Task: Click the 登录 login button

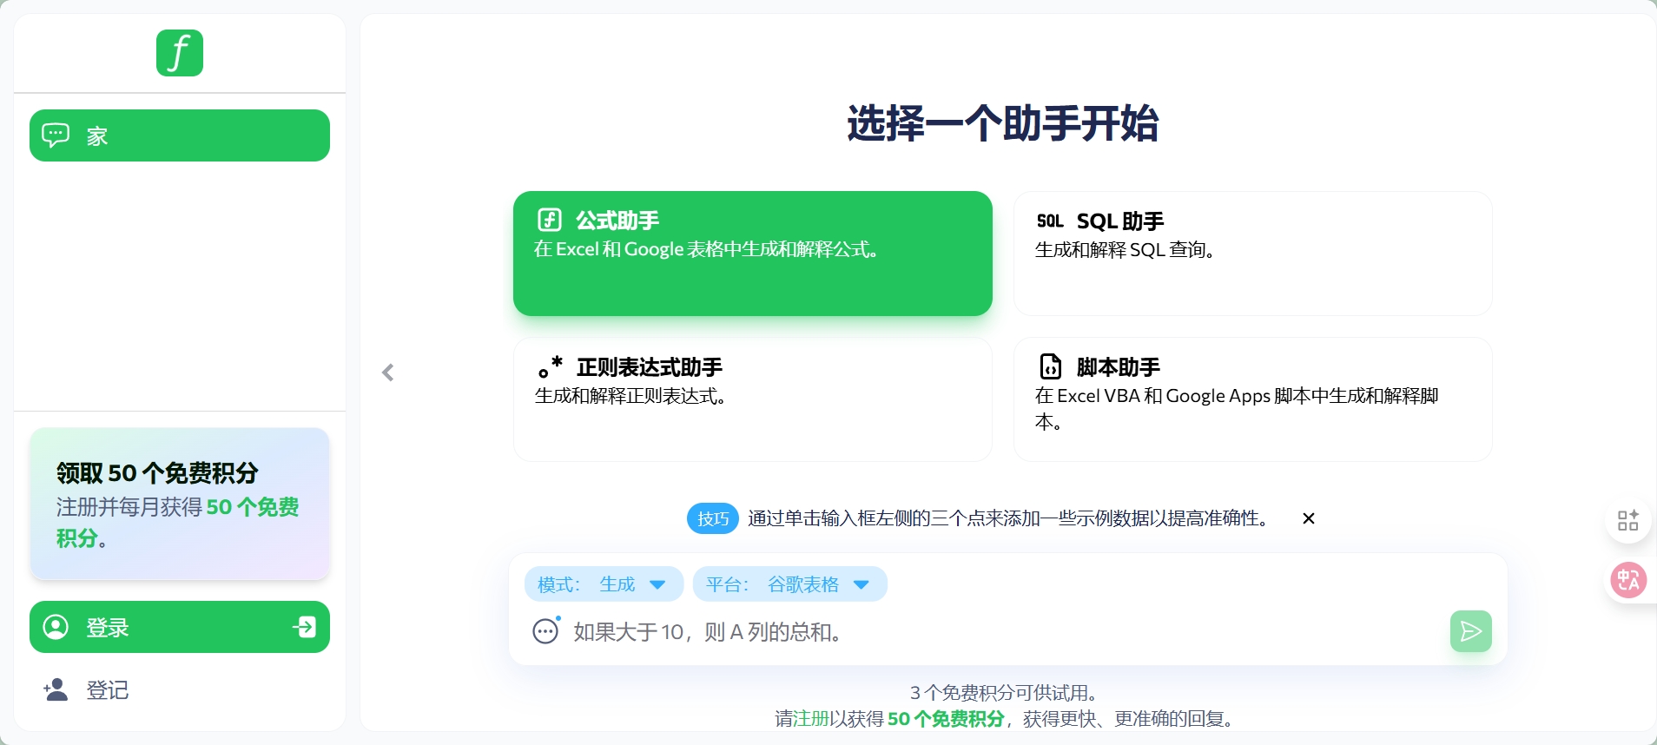Action: point(180,627)
